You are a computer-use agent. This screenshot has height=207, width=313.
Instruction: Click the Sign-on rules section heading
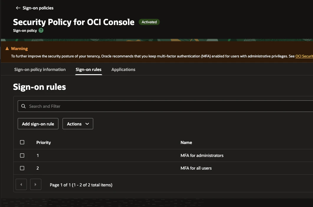[40, 87]
